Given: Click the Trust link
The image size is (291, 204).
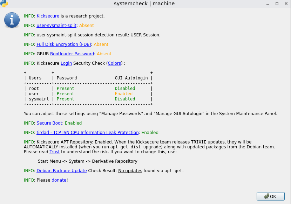Looking at the screenshot, I should [55, 152].
